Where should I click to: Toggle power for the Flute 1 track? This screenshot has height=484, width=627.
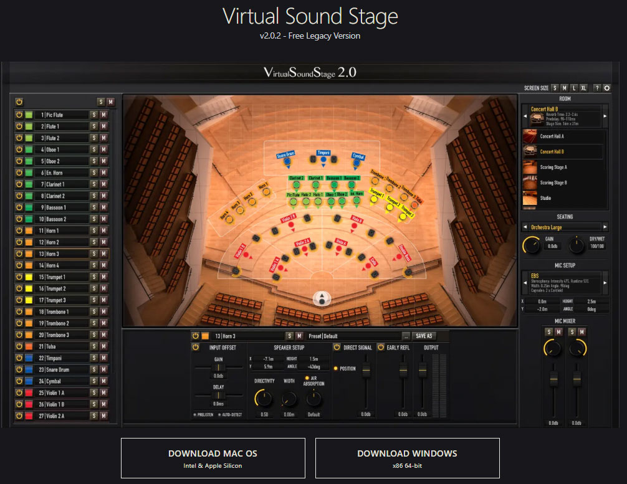click(x=19, y=126)
